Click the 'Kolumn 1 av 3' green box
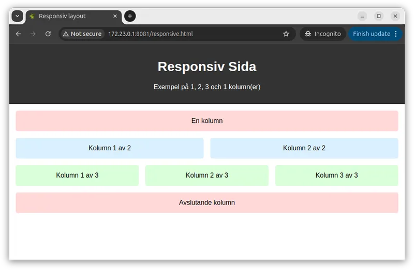This screenshot has height=270, width=414. click(x=77, y=176)
